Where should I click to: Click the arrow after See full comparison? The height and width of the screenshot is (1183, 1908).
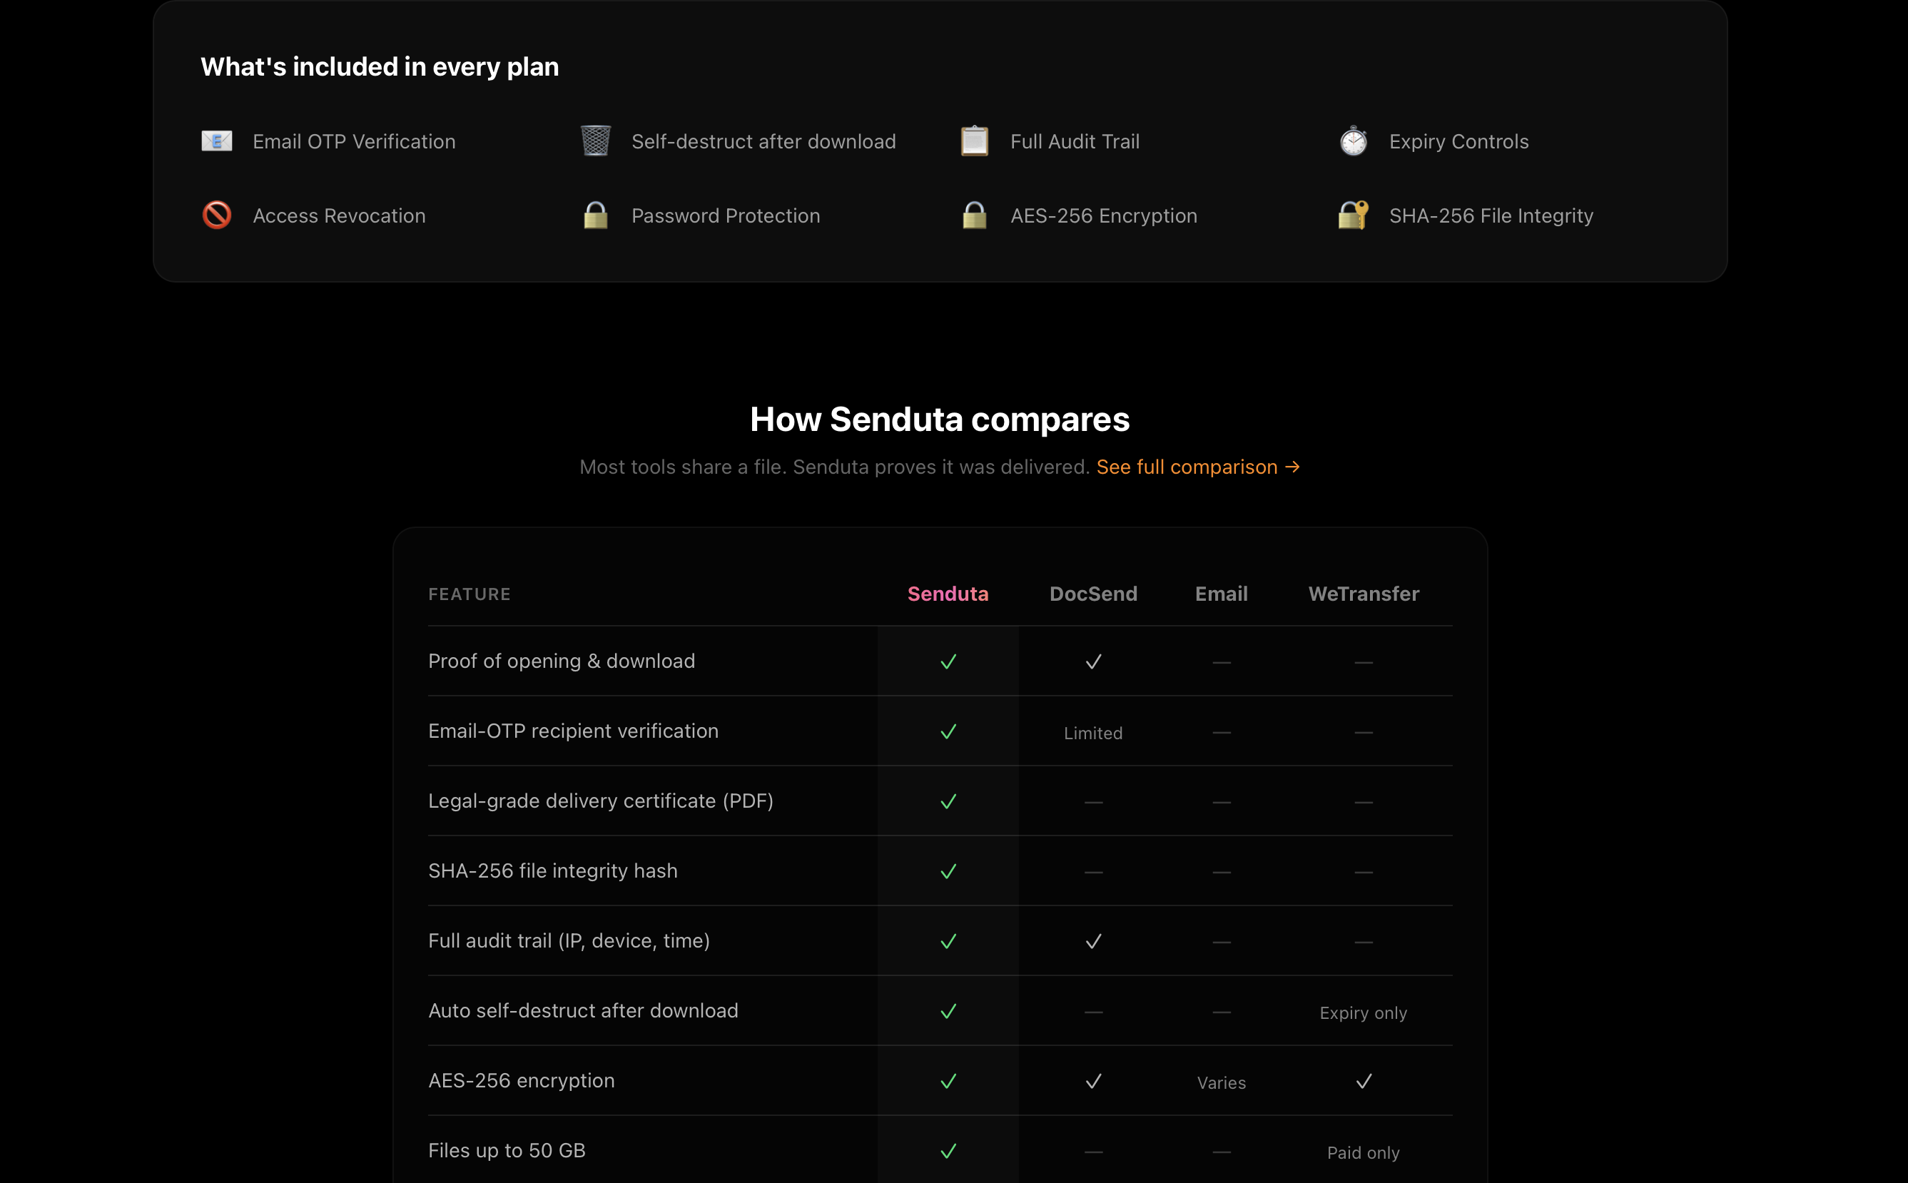pos(1292,467)
